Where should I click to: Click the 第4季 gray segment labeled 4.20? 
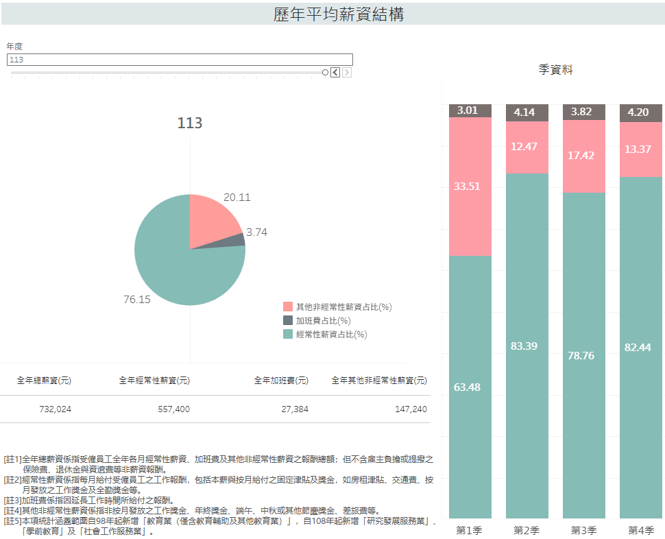click(x=641, y=112)
